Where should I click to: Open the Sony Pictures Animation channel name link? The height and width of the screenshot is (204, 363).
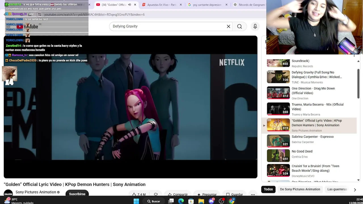[36, 192]
